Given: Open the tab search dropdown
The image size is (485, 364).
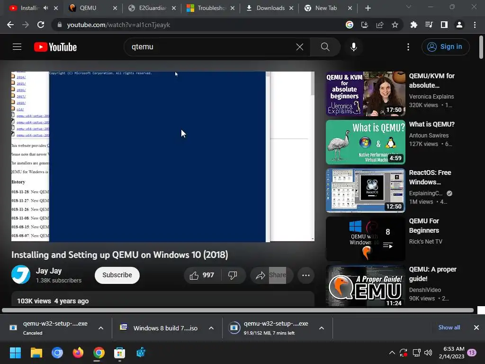Looking at the screenshot, I should click(409, 7).
